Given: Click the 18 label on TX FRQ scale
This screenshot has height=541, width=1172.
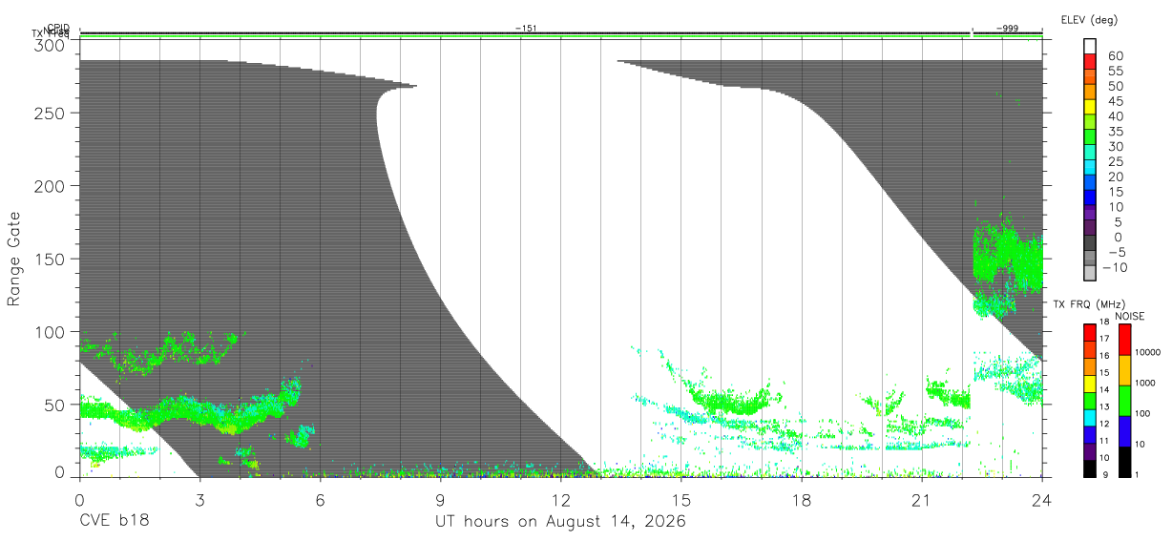Looking at the screenshot, I should tap(1103, 322).
